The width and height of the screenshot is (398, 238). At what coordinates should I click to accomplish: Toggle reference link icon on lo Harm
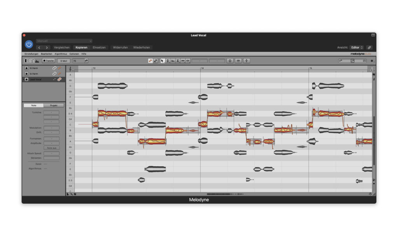[x=54, y=74]
